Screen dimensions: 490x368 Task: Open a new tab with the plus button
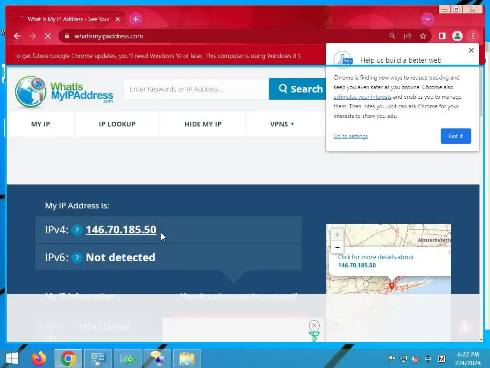(x=135, y=19)
